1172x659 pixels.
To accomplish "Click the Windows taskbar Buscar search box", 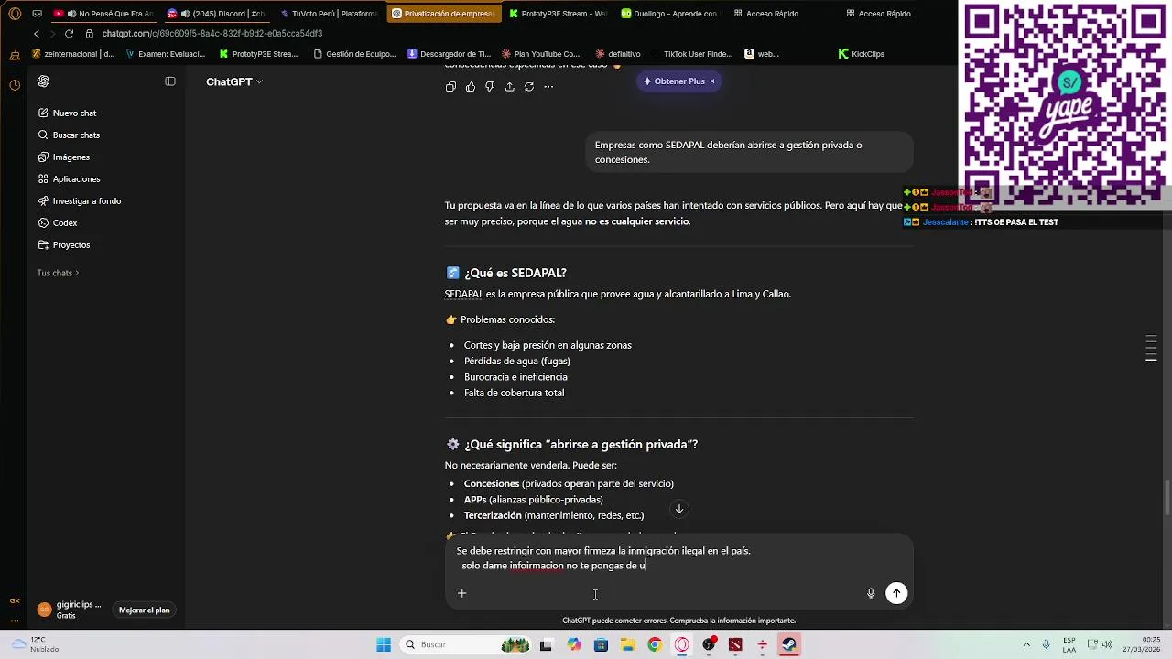I will pos(464,645).
